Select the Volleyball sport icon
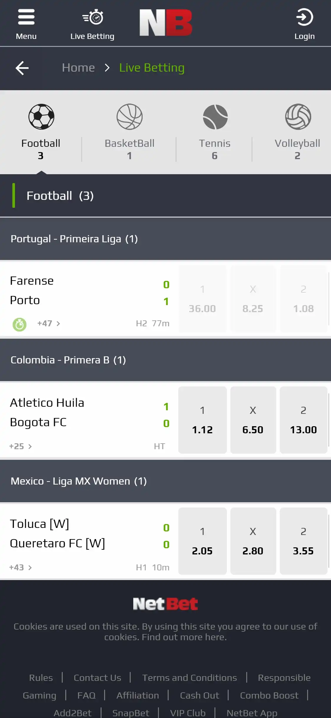Screen dimensions: 331x718 point(298,117)
